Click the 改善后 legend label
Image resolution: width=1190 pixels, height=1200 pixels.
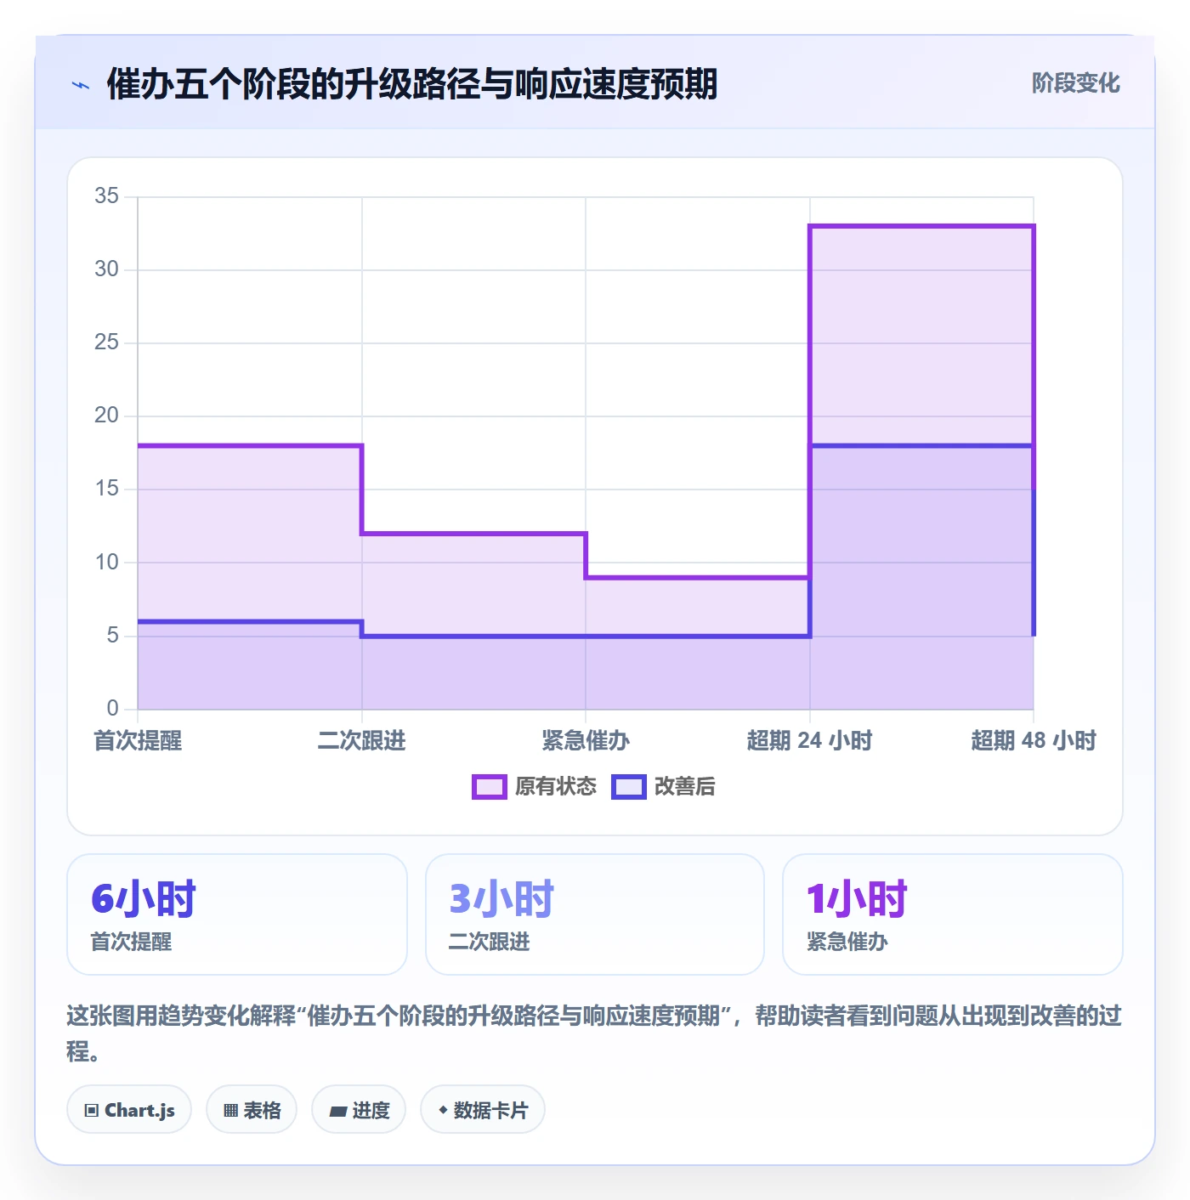click(x=684, y=787)
